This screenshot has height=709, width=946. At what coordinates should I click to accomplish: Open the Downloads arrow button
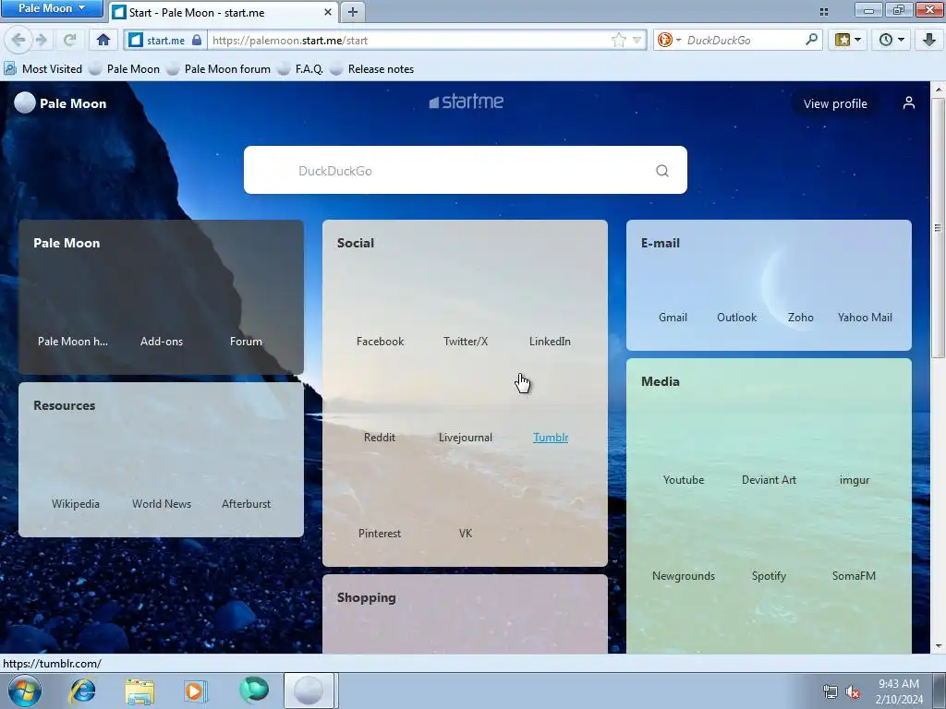point(929,41)
